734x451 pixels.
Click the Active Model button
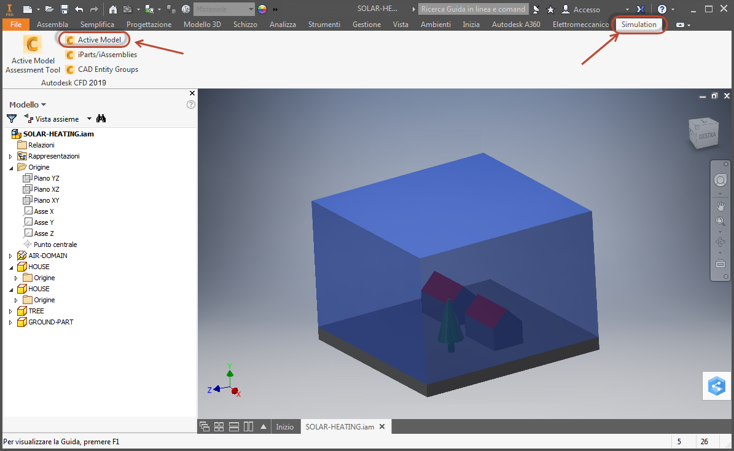coord(94,40)
